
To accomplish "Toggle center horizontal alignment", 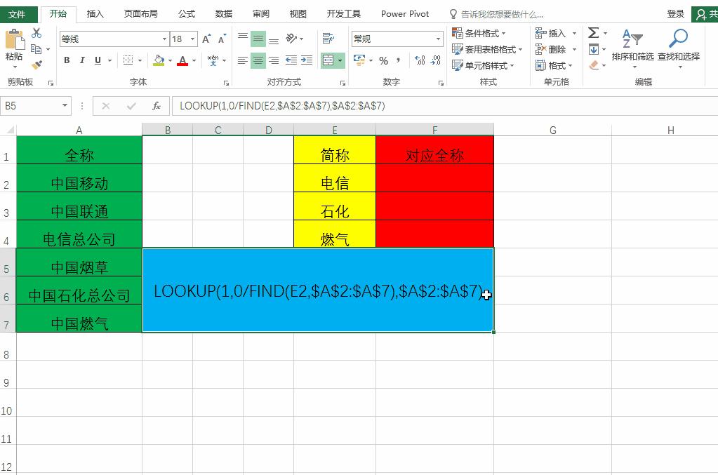I will point(258,60).
